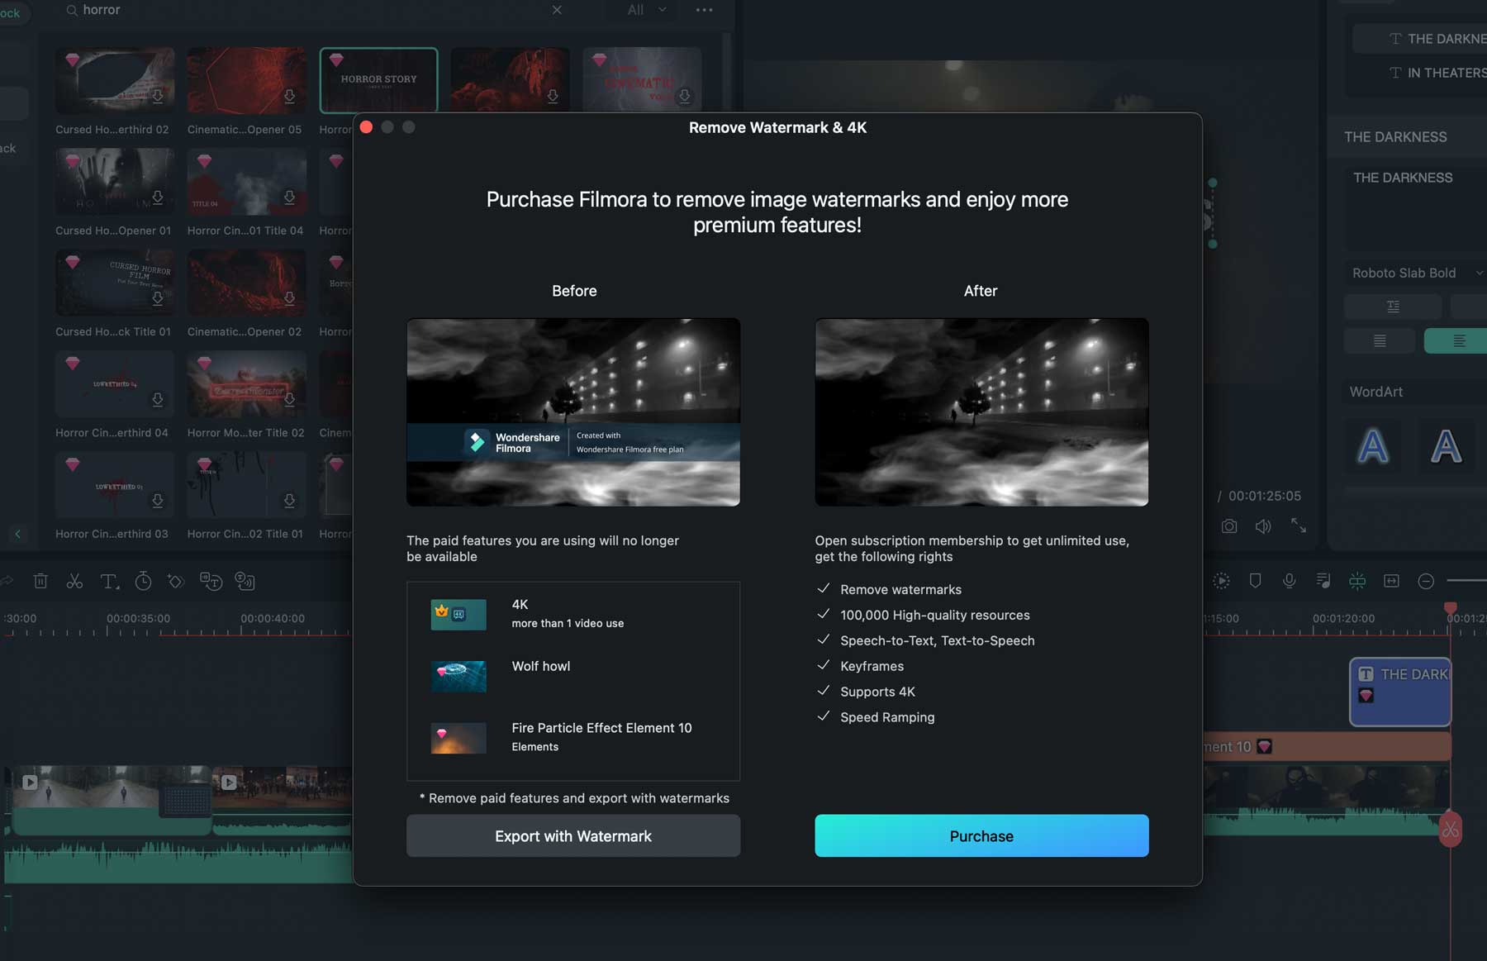
Task: Delete selected clip using the trash icon
Action: point(40,581)
